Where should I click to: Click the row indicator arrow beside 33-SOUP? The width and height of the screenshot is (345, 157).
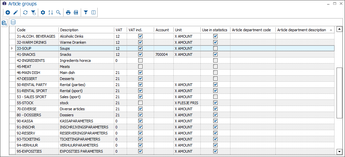(x=13, y=48)
